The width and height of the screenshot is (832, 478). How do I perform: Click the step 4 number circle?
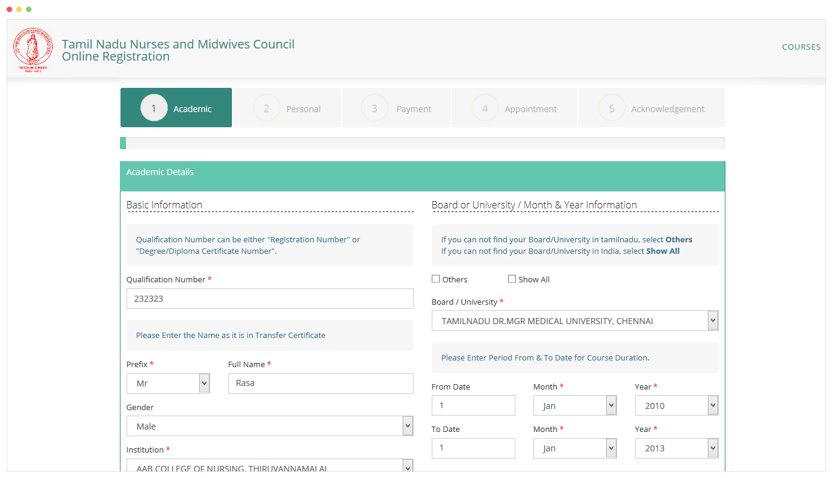(485, 108)
